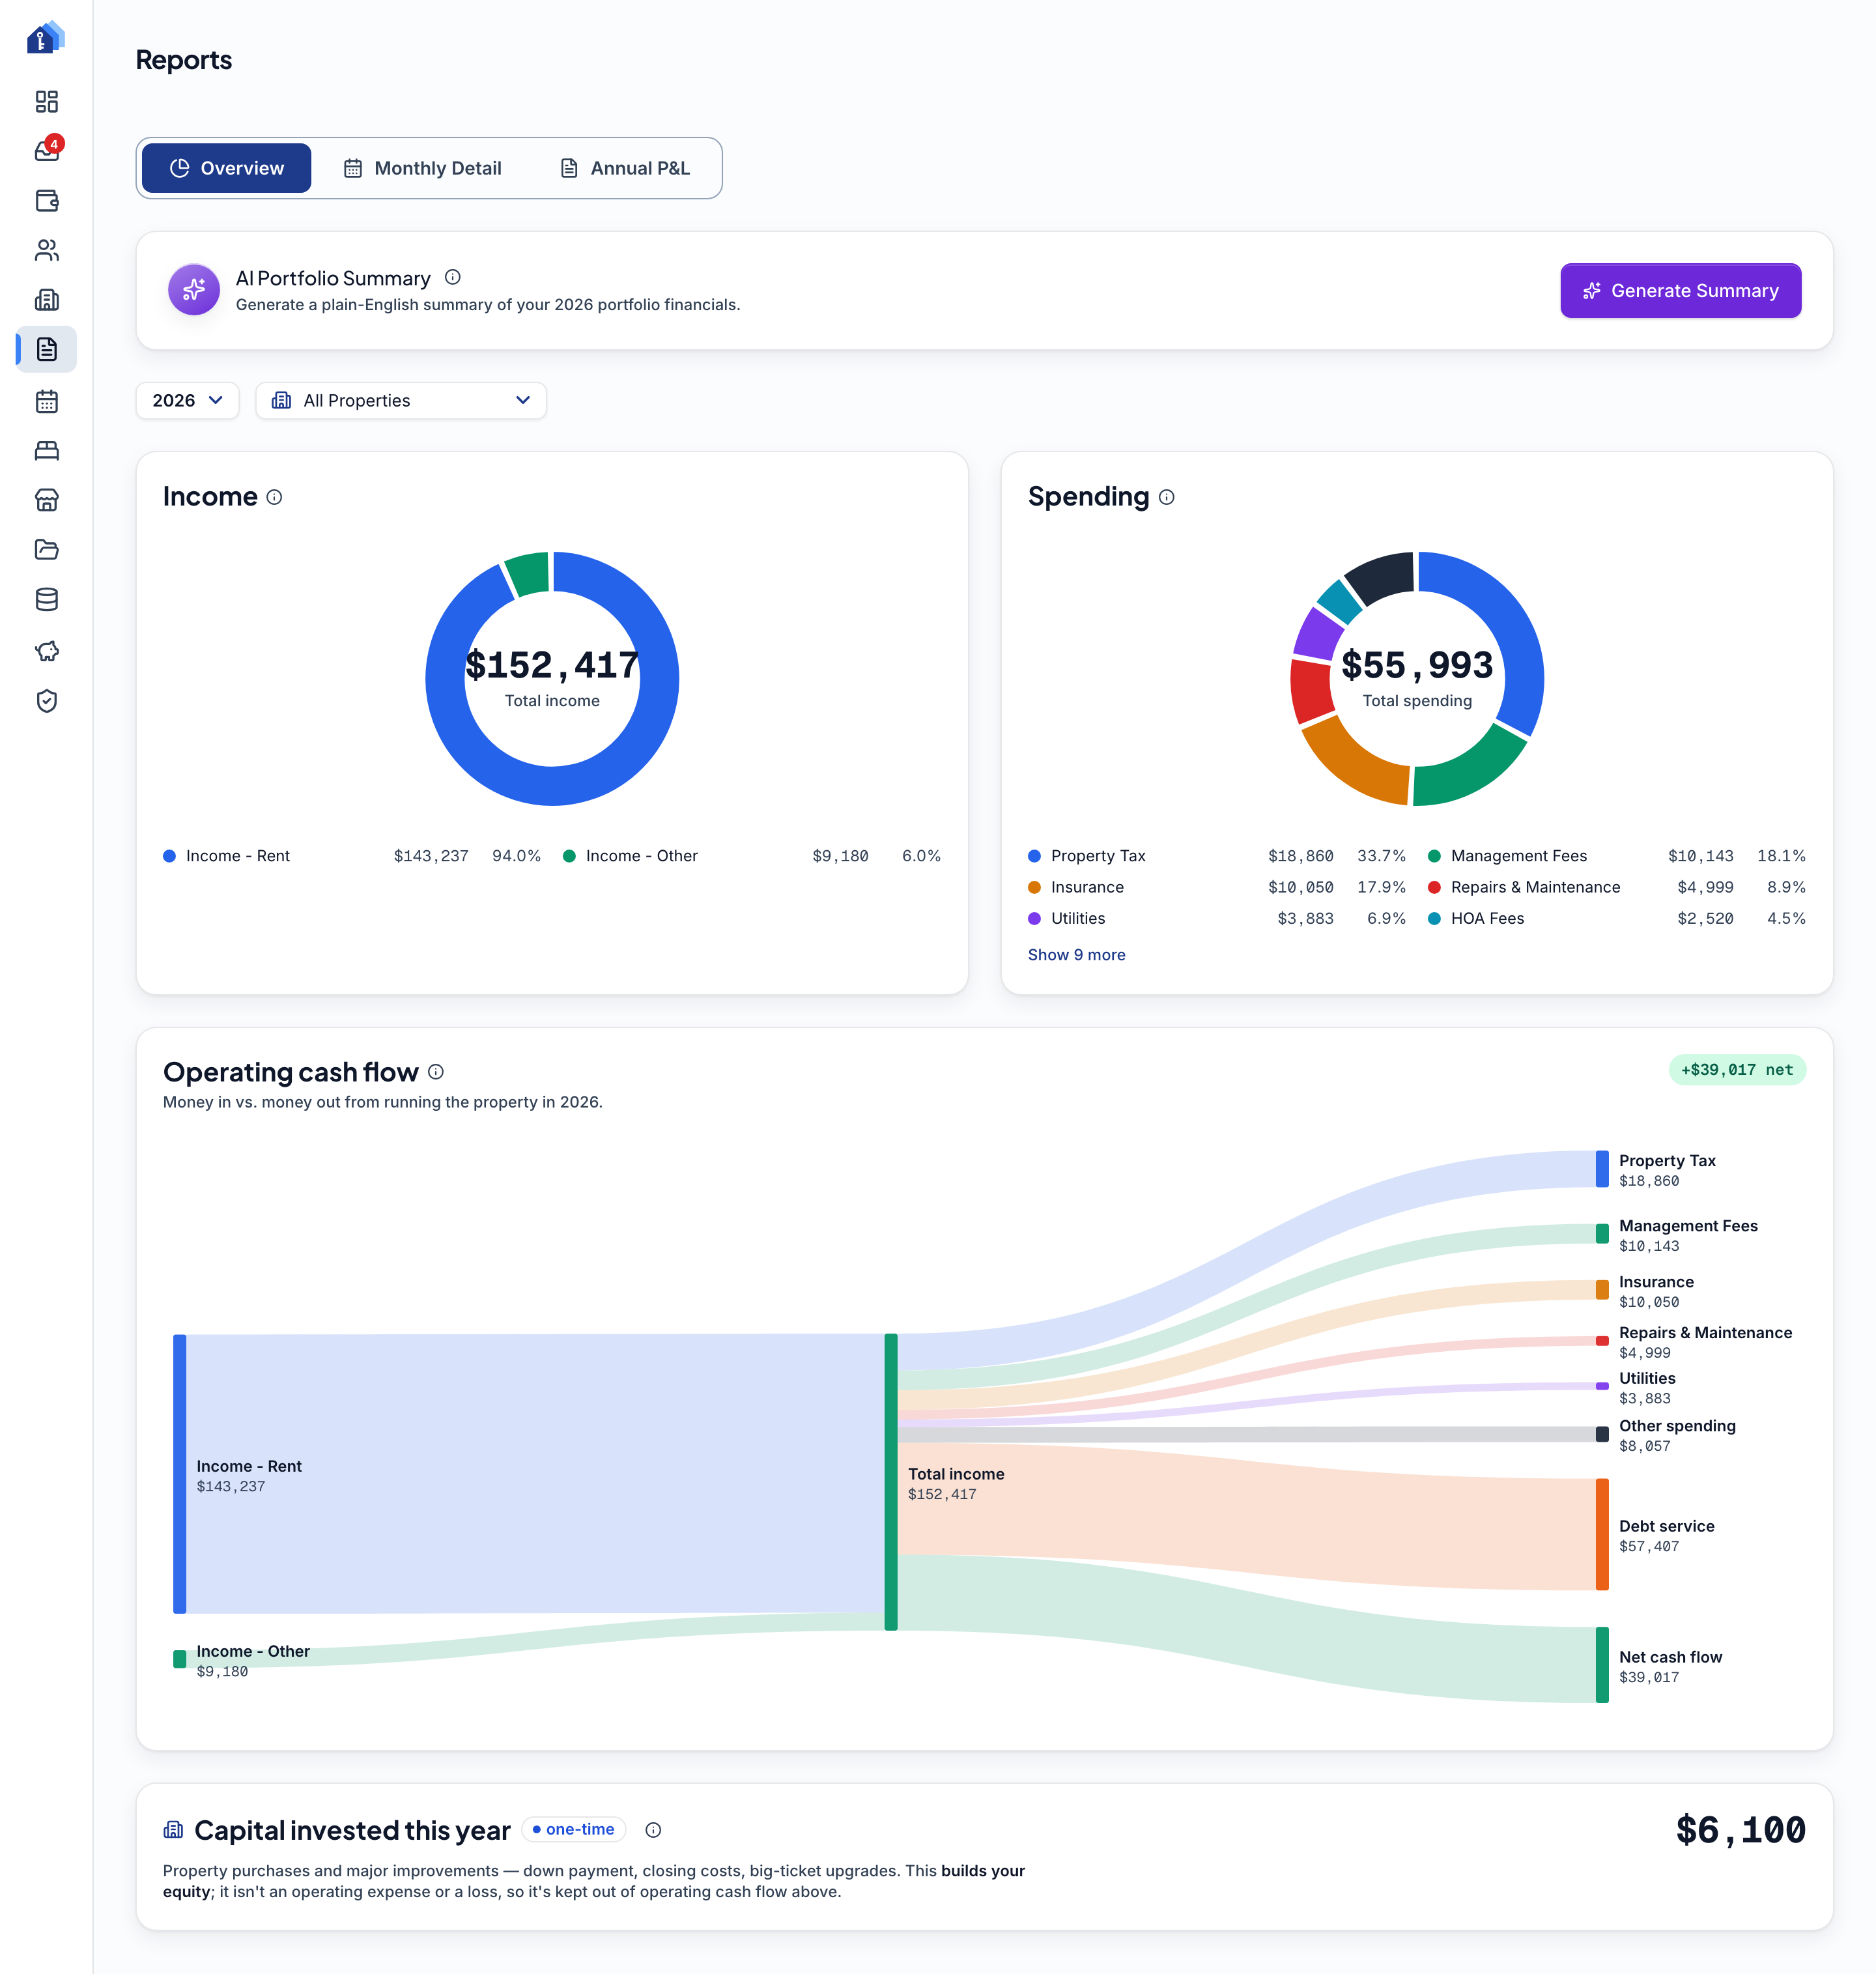This screenshot has width=1876, height=1974.
Task: Expand Show 9 more spending categories
Action: click(x=1076, y=955)
